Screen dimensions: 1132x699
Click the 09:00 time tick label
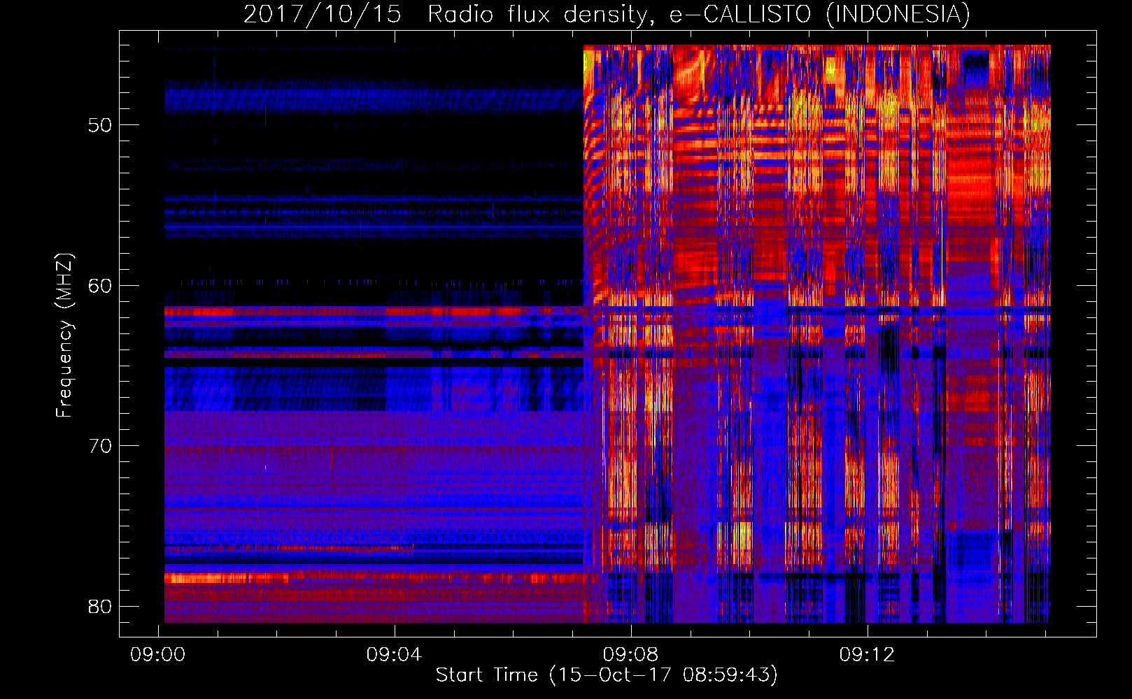click(158, 655)
